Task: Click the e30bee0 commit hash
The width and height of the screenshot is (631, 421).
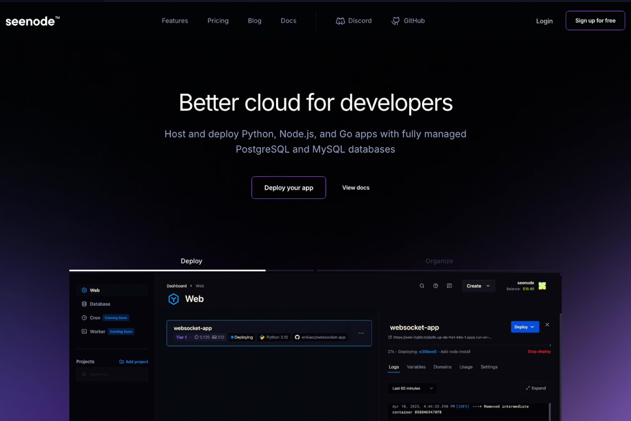Action: click(x=428, y=351)
